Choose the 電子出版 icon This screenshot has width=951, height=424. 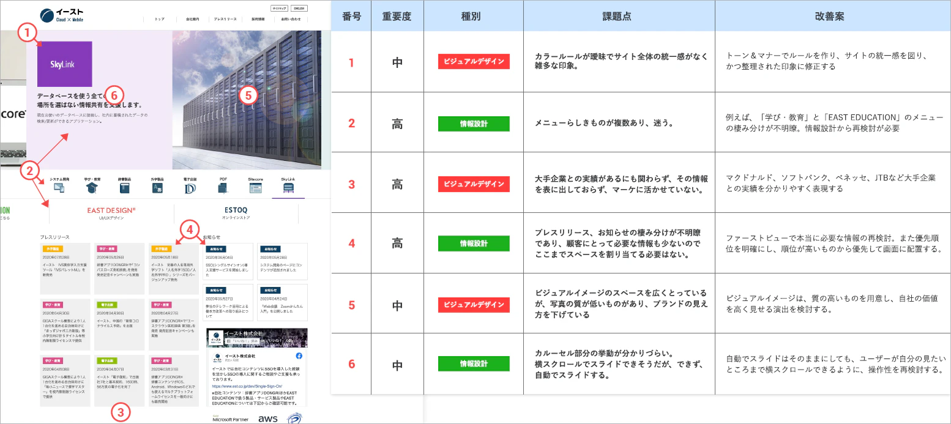point(190,189)
